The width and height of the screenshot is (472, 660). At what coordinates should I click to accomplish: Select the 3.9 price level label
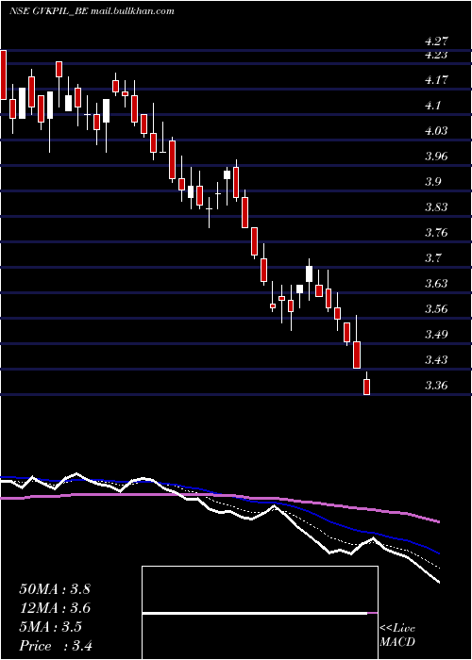pos(432,182)
